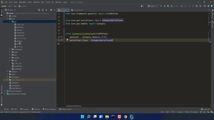214x120 pixels.
Task: Open the Project view selector dropdown
Action: coord(10,10)
